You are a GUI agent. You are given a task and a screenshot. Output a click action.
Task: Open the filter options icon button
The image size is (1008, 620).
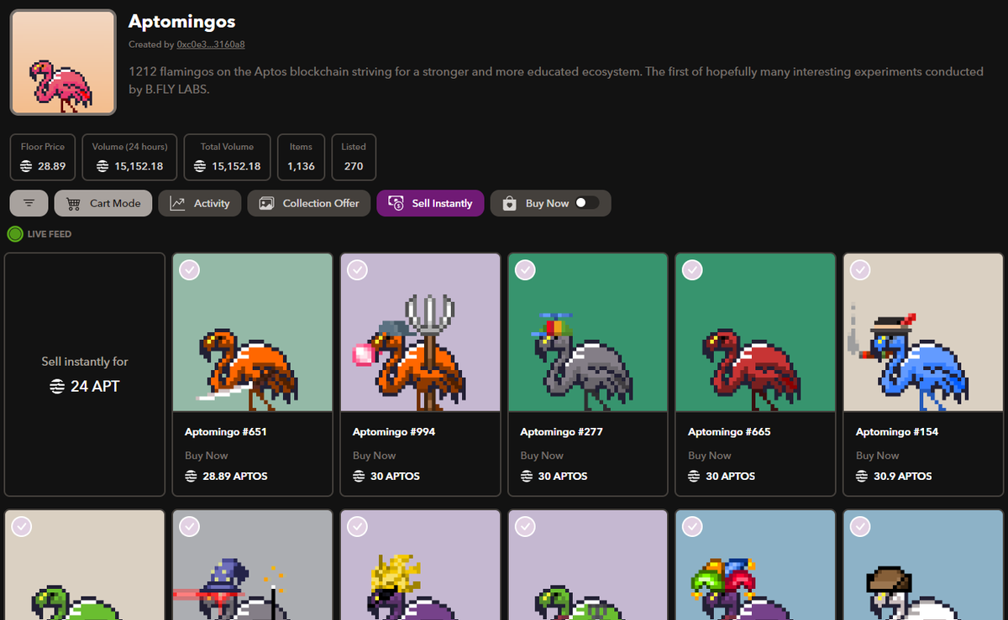(x=29, y=203)
